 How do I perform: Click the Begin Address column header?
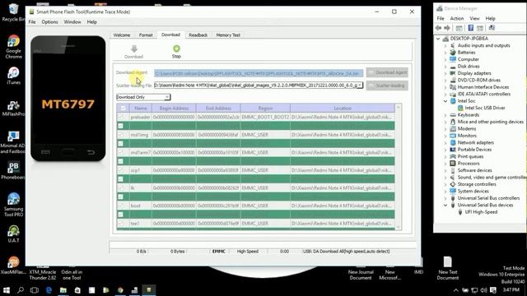click(174, 108)
